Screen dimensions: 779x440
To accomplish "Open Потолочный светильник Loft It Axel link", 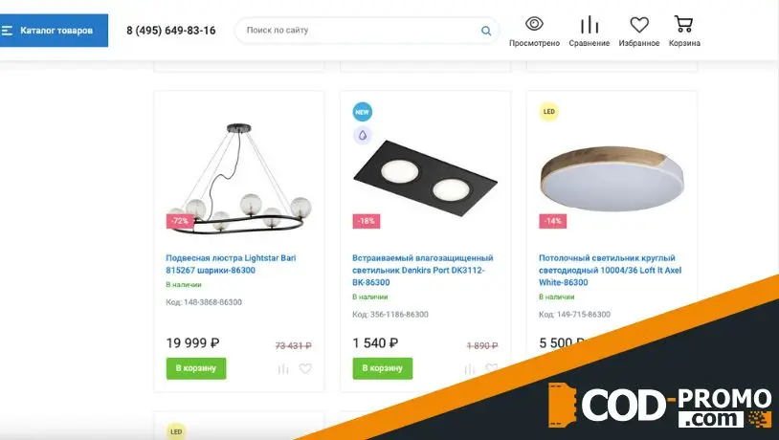I will point(610,270).
